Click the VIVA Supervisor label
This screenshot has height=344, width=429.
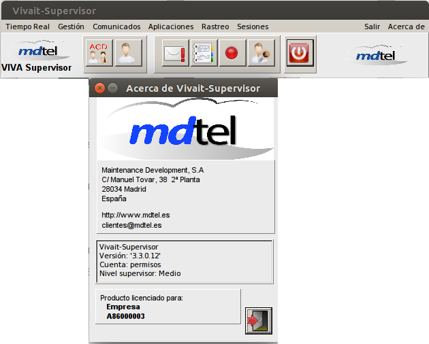click(36, 67)
